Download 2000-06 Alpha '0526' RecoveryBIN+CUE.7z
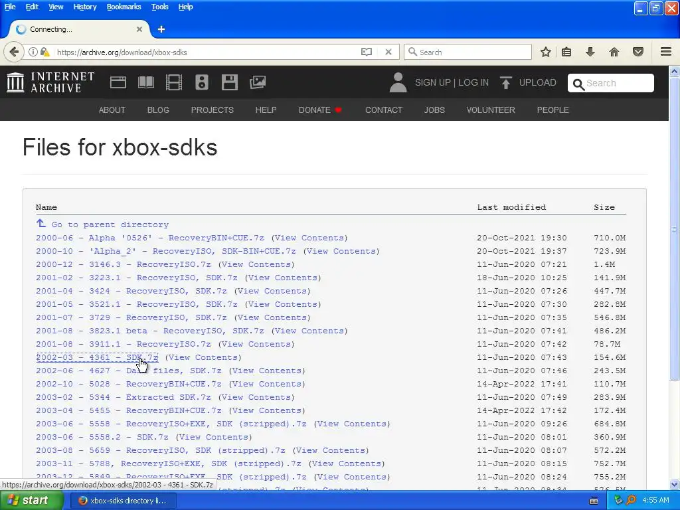Viewport: 680px width, 510px height. 150,238
